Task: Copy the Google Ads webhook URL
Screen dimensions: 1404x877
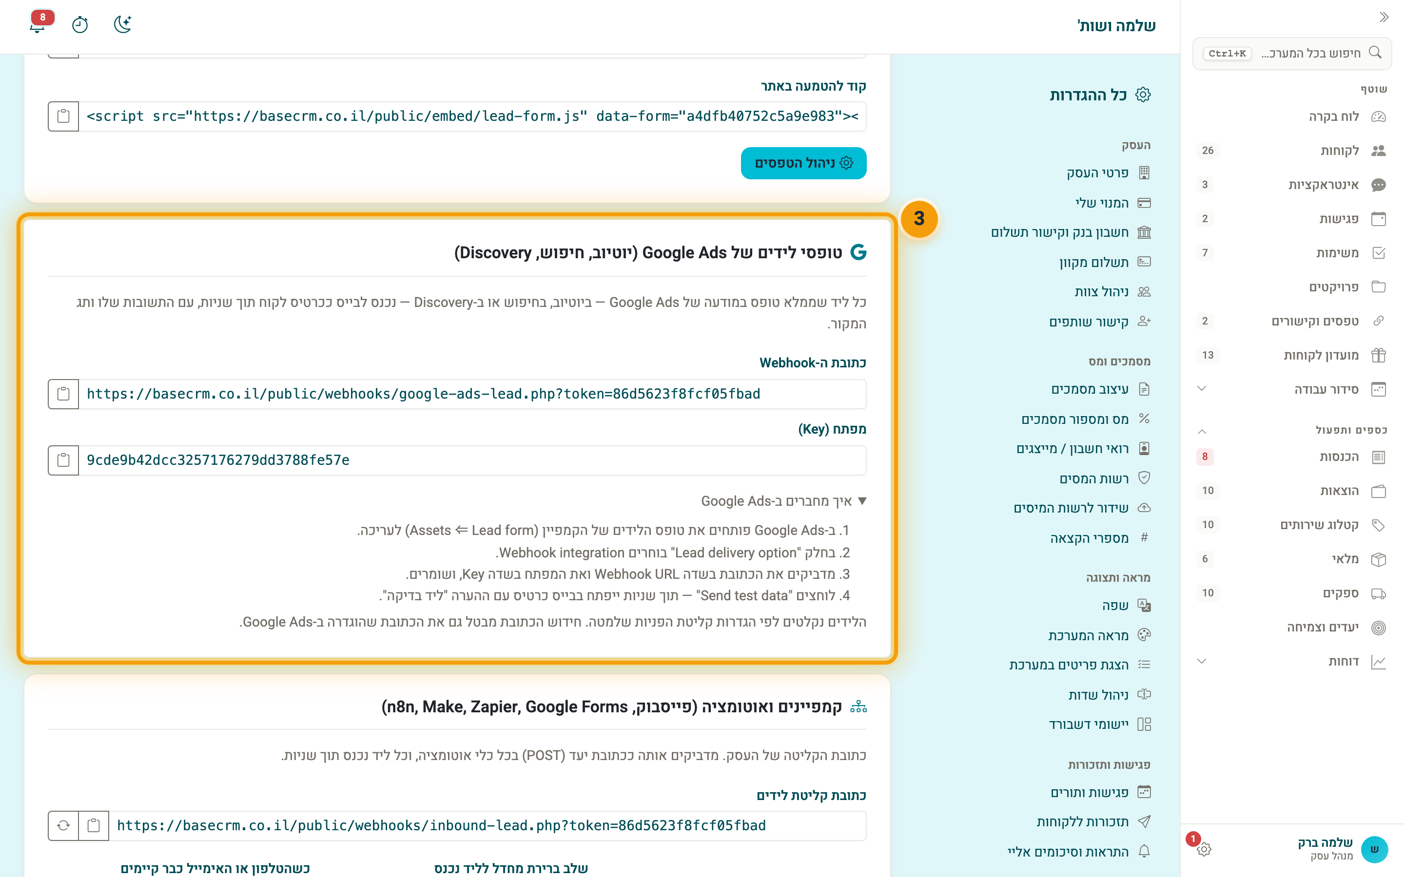Action: pyautogui.click(x=63, y=395)
